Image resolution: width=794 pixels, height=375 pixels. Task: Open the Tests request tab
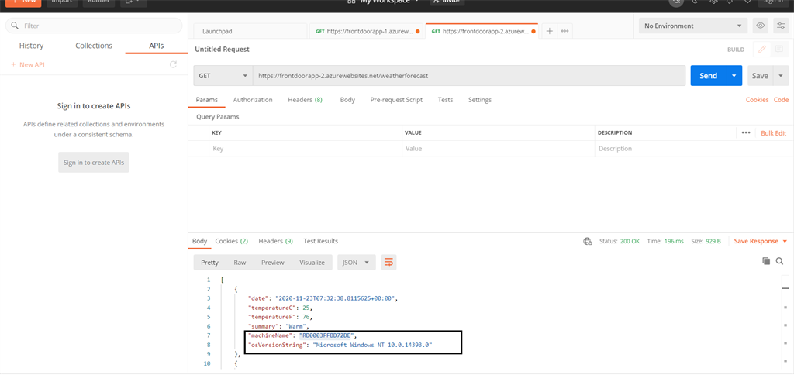click(445, 100)
